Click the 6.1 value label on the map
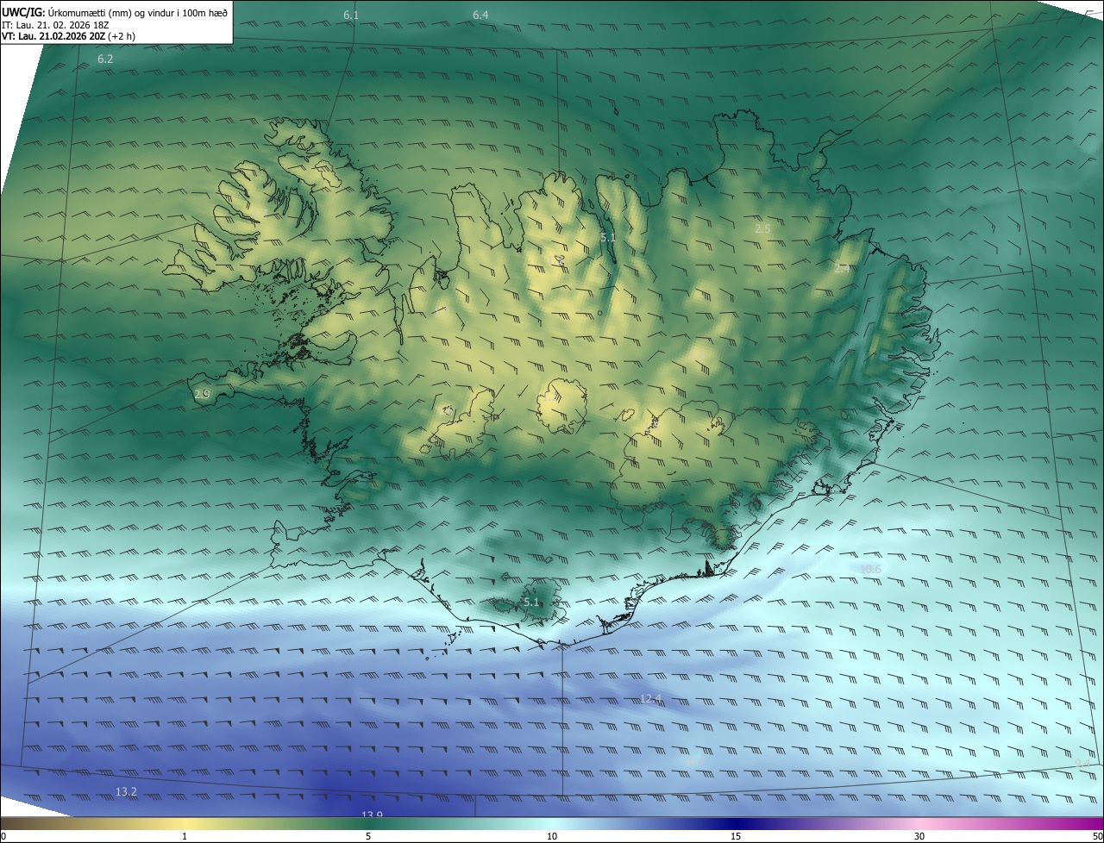1104x843 pixels. coord(351,16)
